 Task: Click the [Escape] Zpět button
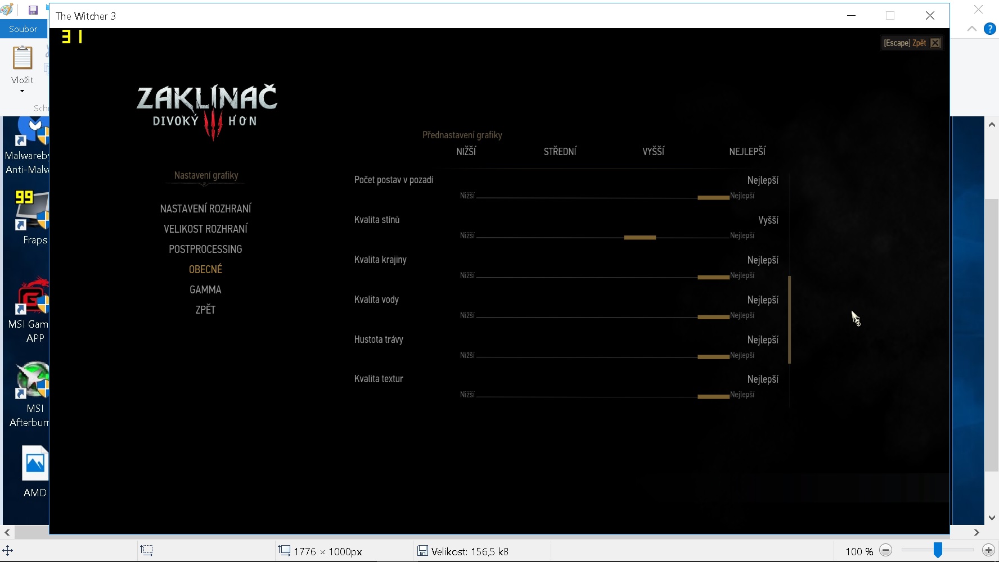[911, 43]
